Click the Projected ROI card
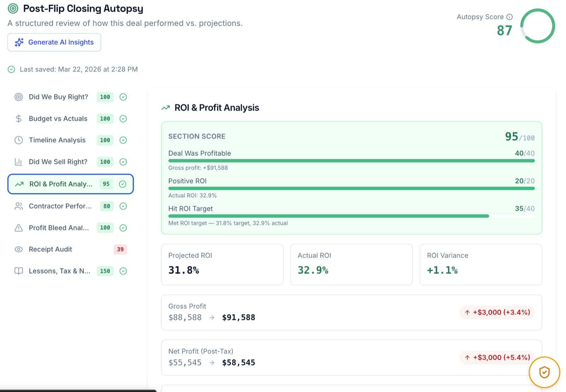Screen dimensions: 566x392 pyautogui.click(x=222, y=264)
